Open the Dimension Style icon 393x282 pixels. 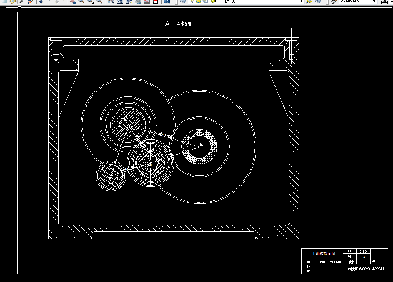pos(384,1)
